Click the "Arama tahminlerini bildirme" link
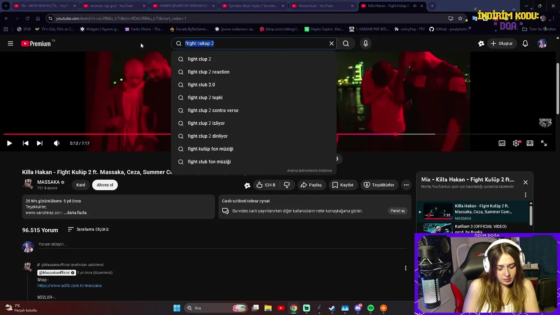The height and width of the screenshot is (315, 560). [x=309, y=171]
